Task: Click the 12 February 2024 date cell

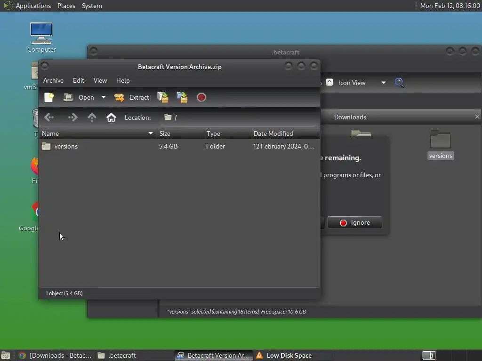Action: [x=283, y=147]
